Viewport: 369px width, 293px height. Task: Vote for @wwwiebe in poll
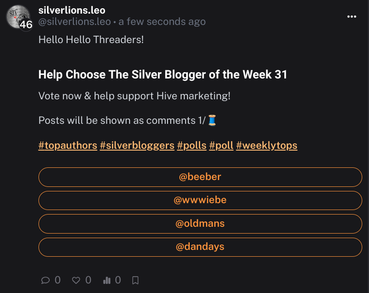(200, 200)
